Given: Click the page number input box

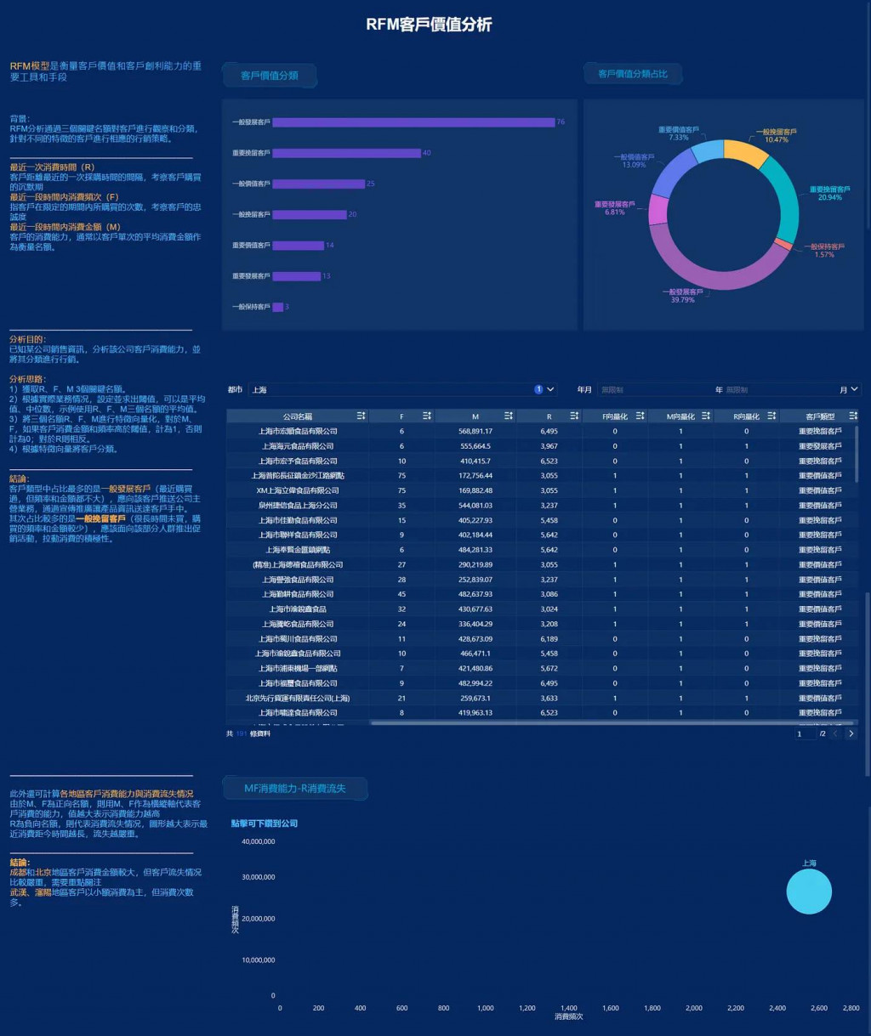Looking at the screenshot, I should click(806, 733).
